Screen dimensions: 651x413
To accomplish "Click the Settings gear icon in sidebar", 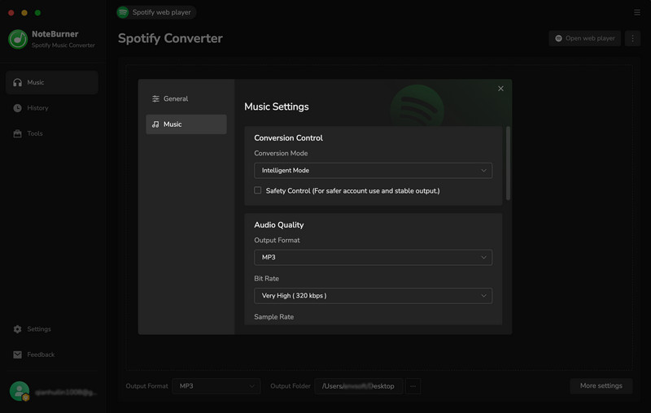I will [17, 329].
